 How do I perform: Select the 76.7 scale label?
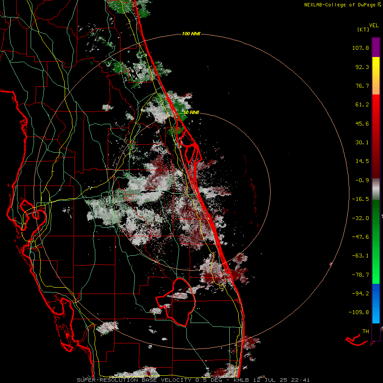click(x=362, y=86)
